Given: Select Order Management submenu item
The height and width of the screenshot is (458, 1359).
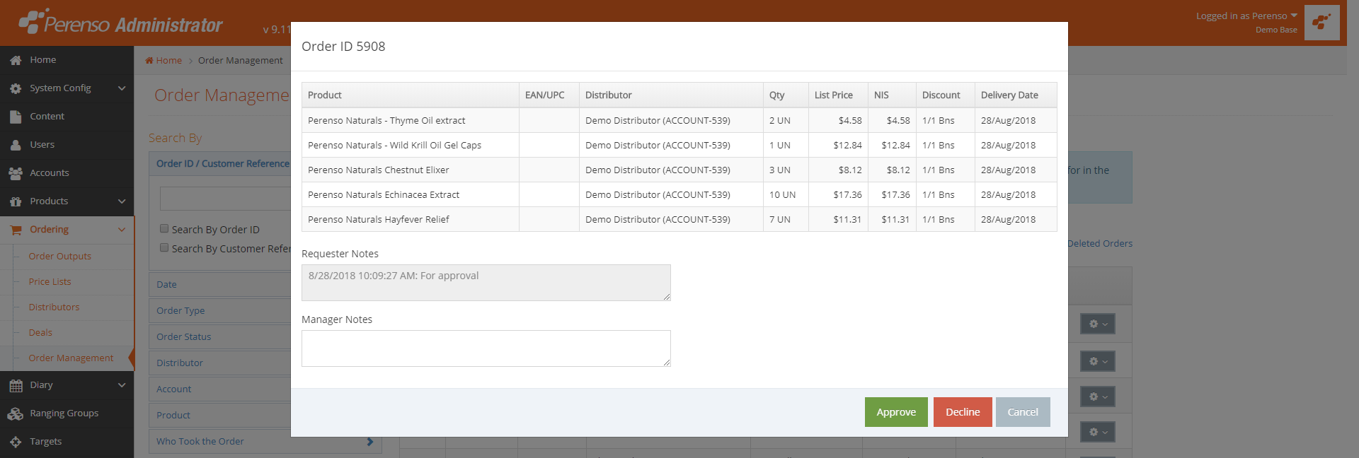Looking at the screenshot, I should click(x=71, y=358).
